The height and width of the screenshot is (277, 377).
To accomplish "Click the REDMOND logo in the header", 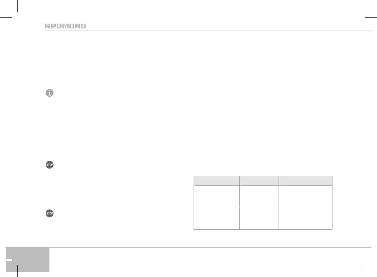I will click(x=65, y=26).
